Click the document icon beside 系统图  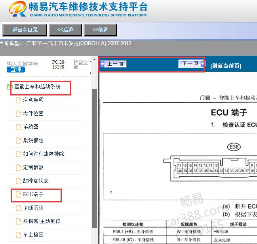pos(19,127)
